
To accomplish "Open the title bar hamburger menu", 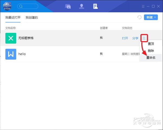I will 143,6.
